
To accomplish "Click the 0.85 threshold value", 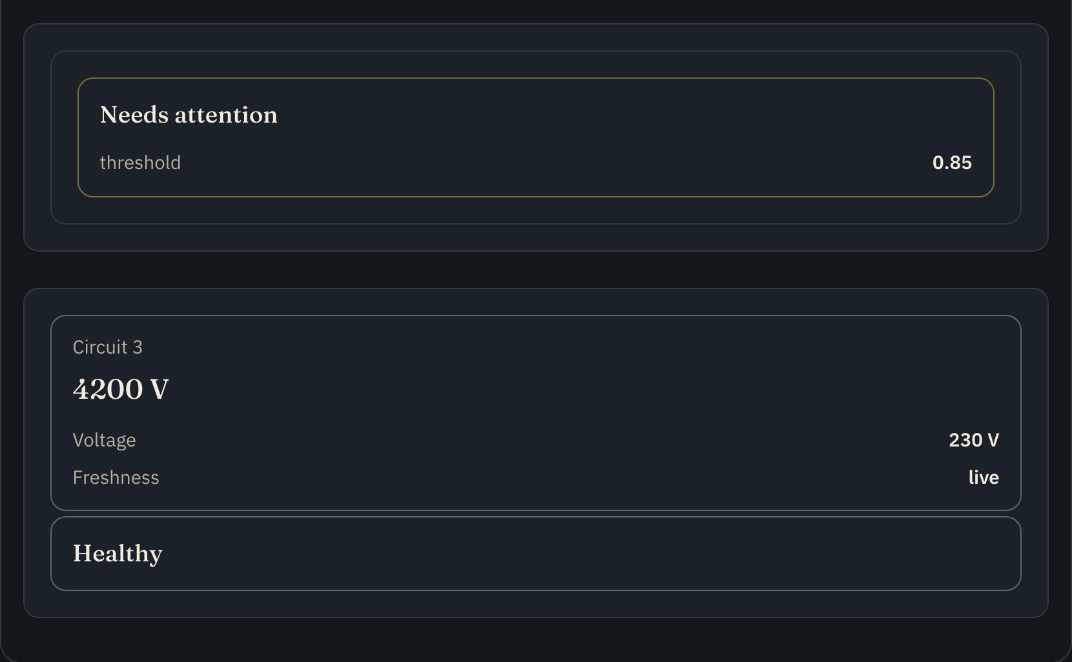I will point(952,163).
